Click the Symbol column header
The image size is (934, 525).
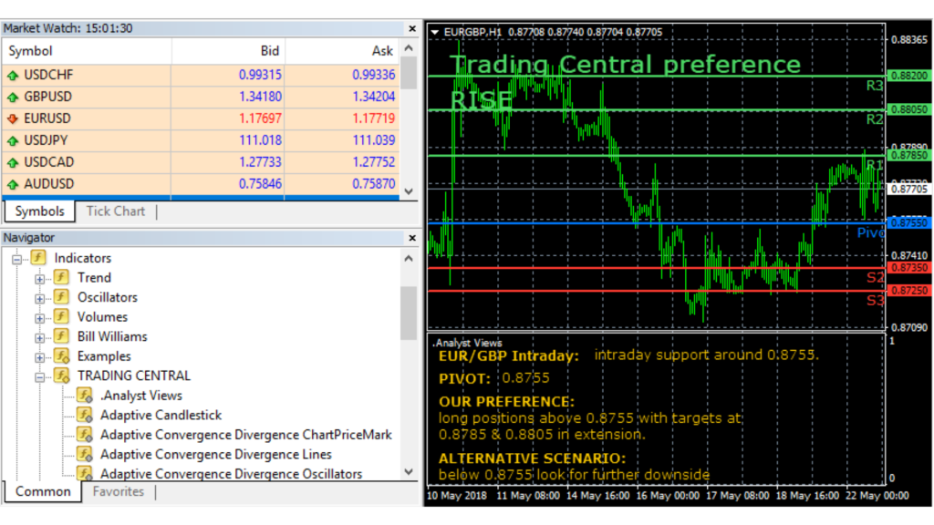87,51
